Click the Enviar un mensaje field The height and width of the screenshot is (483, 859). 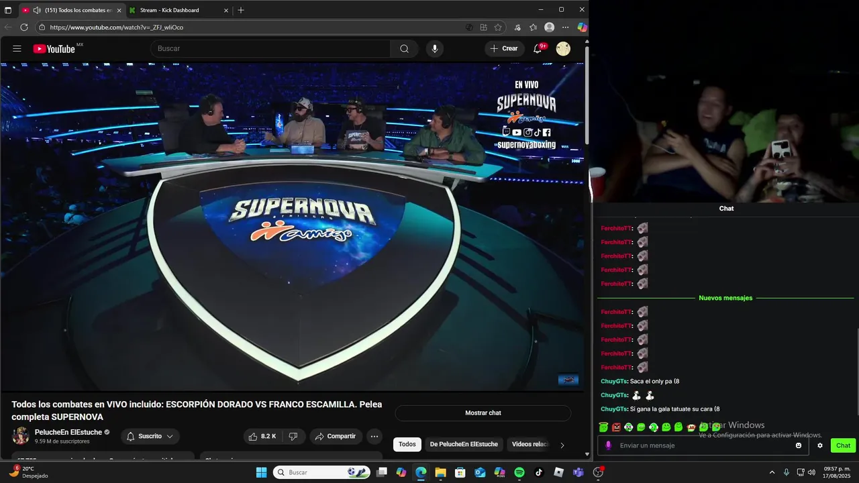(705, 445)
